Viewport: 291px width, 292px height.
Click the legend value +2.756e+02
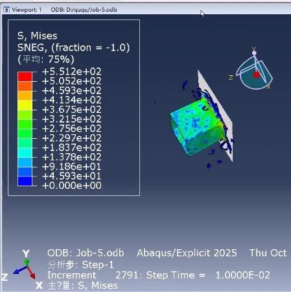tap(72, 128)
